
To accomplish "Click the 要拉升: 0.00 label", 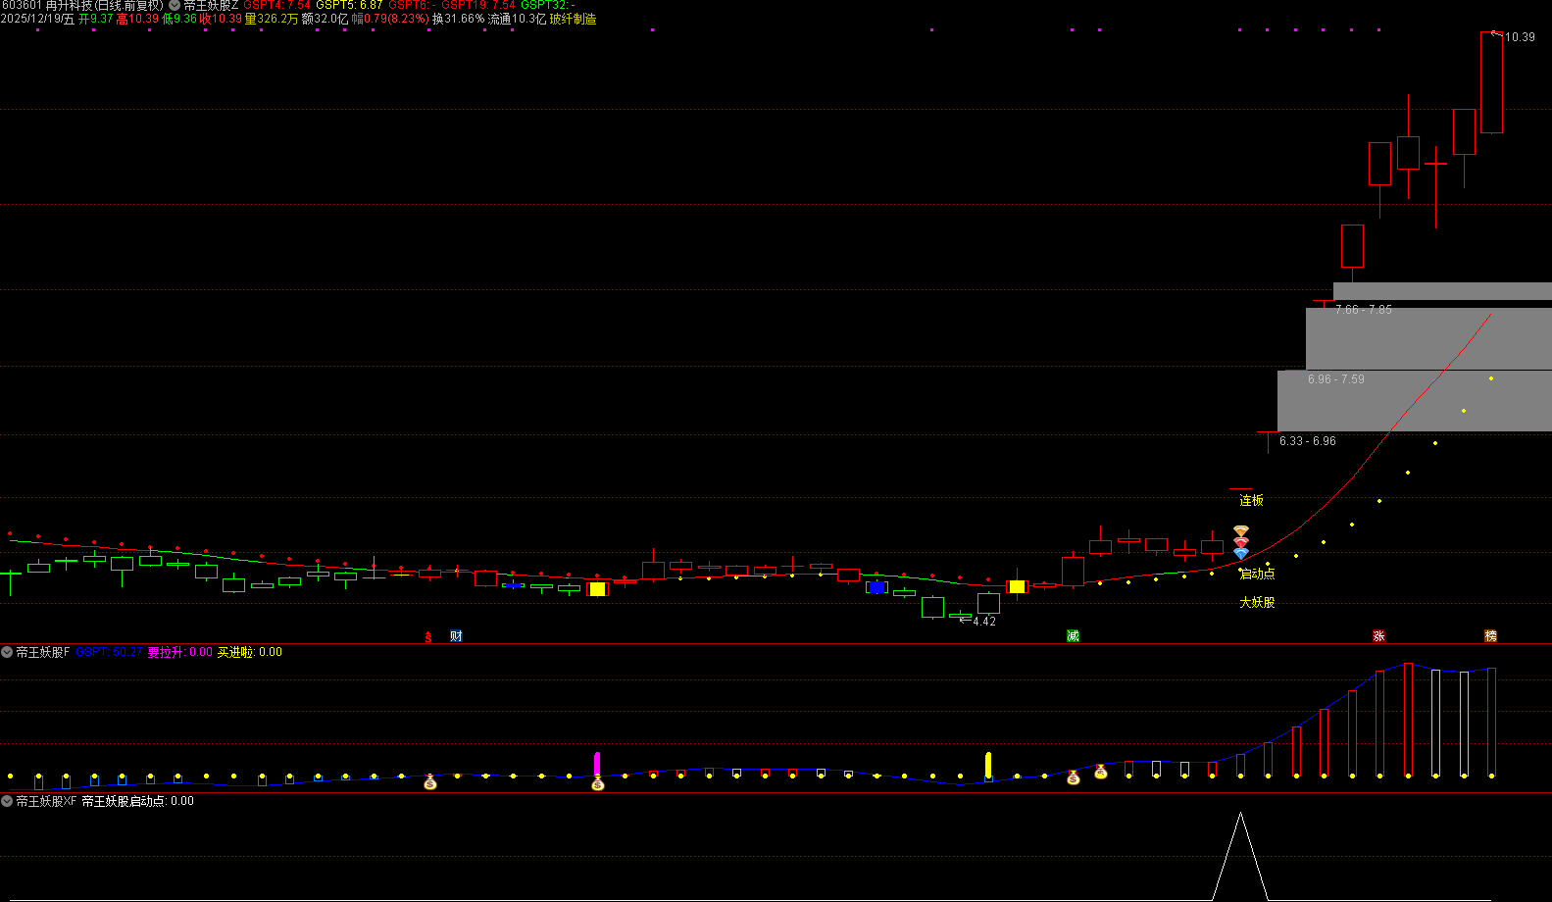I will (x=179, y=652).
